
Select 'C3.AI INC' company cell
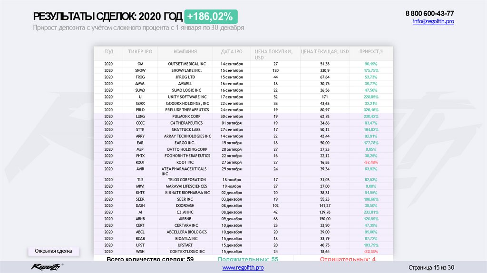(185, 213)
